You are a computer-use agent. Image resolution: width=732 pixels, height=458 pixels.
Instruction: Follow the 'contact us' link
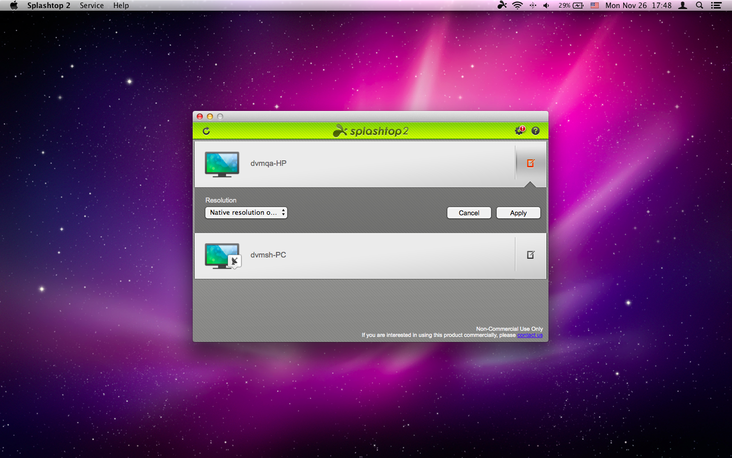(530, 335)
